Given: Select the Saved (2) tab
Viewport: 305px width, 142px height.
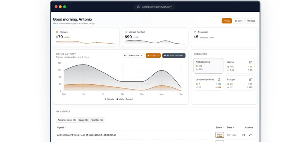Looking at the screenshot, I should click(83, 120).
